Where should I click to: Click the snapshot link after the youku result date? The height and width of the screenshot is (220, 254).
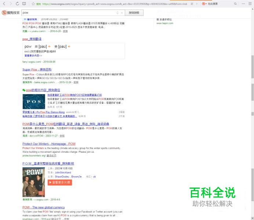pos(65,31)
